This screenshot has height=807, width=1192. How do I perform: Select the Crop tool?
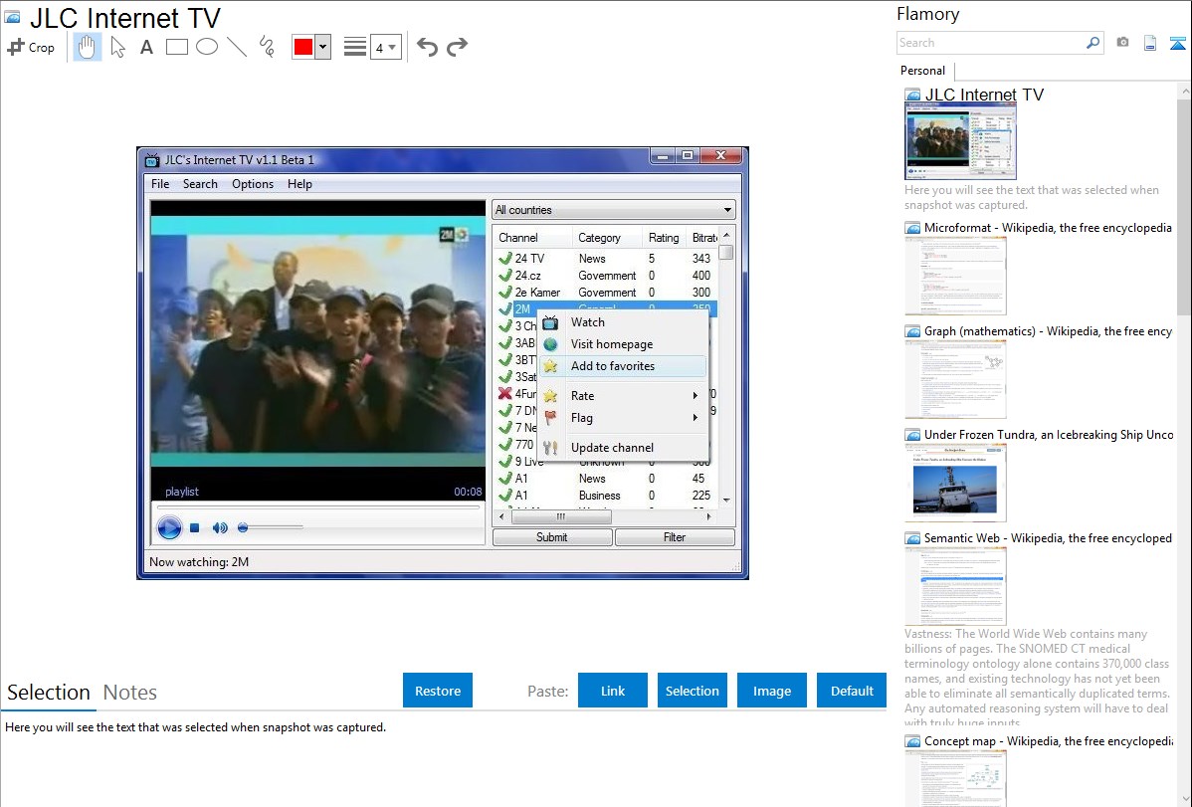coord(31,47)
